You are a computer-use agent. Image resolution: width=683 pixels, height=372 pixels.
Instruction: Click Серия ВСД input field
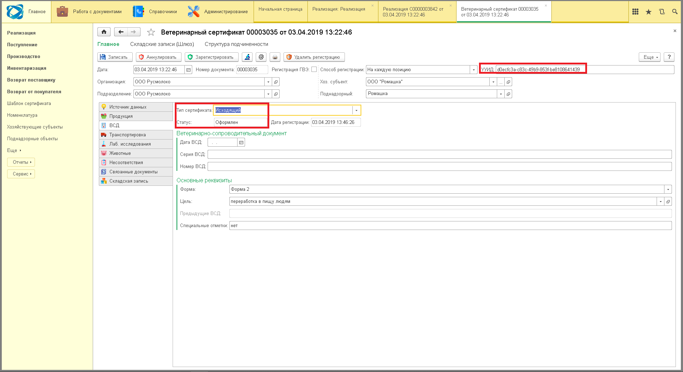click(440, 154)
